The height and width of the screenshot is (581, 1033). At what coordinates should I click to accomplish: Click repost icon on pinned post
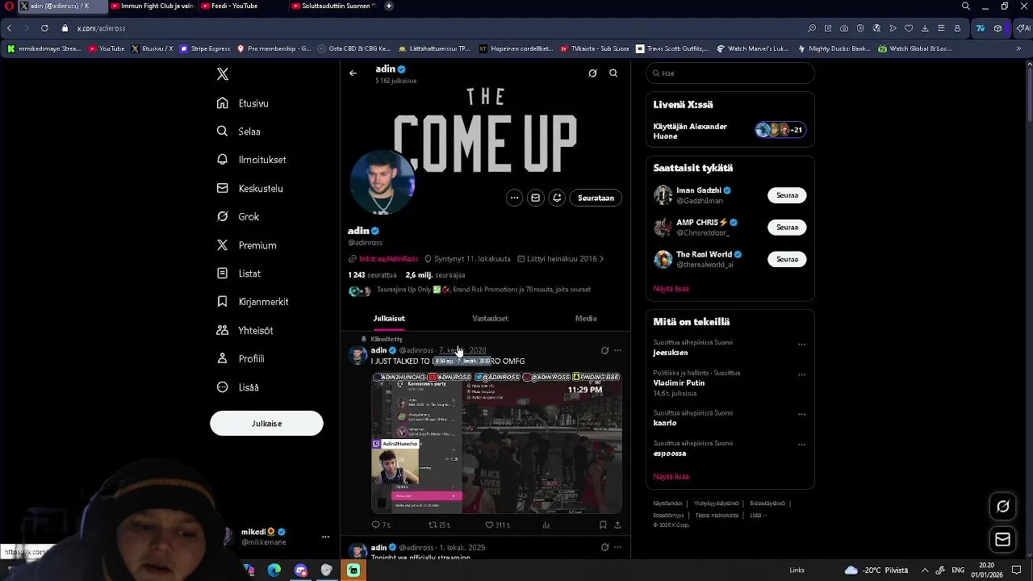coord(433,525)
